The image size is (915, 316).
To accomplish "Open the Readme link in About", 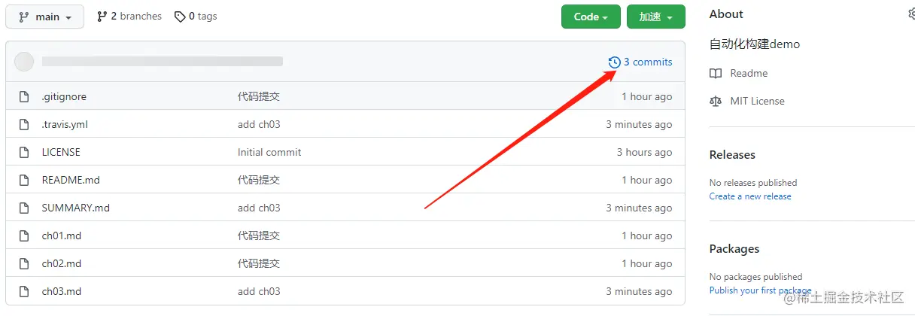I will click(x=749, y=73).
